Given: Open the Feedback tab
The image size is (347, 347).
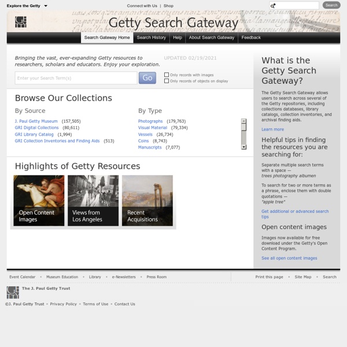Looking at the screenshot, I should pos(251,38).
